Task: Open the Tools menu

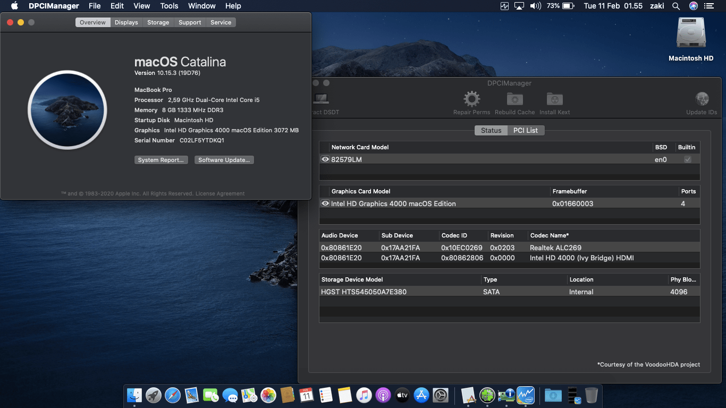Action: 169,6
